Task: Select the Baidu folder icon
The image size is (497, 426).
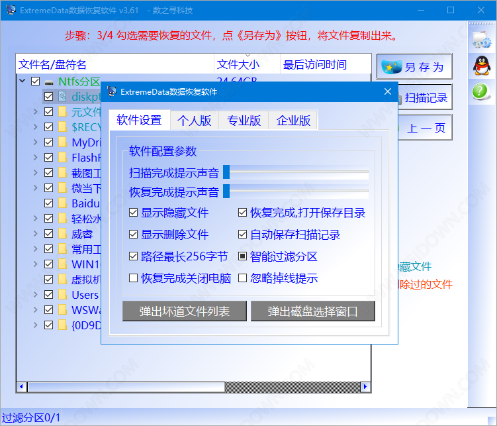Action: click(62, 203)
